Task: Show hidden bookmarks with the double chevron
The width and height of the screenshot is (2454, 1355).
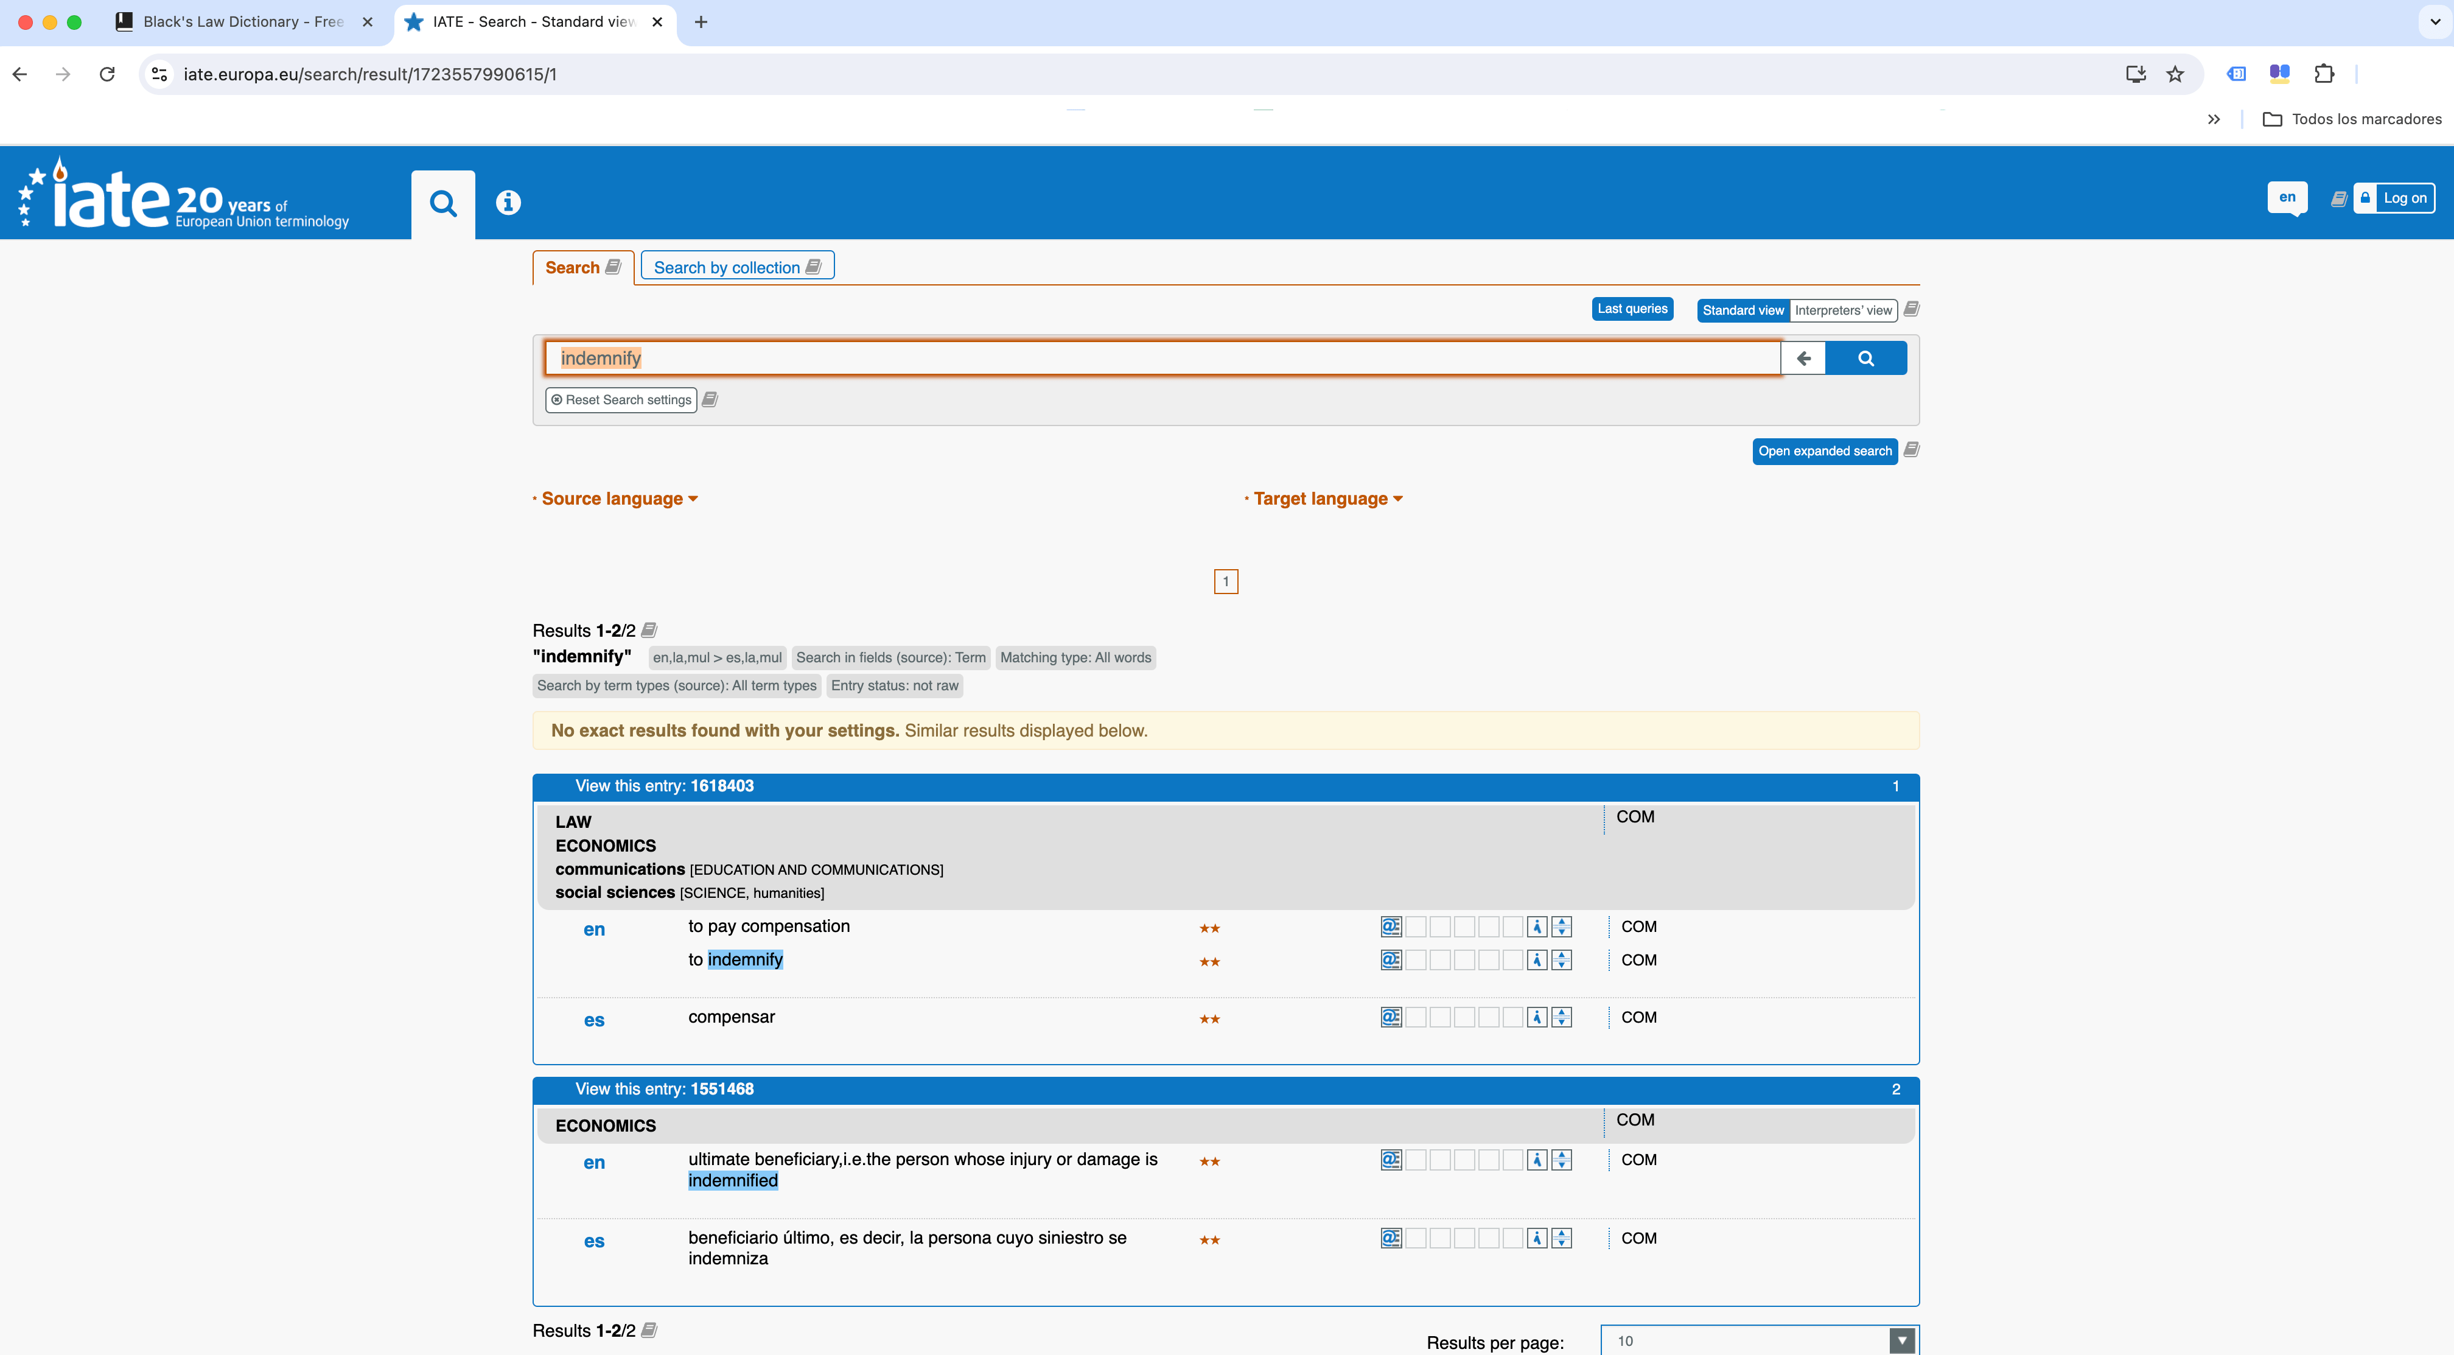Action: (2213, 119)
